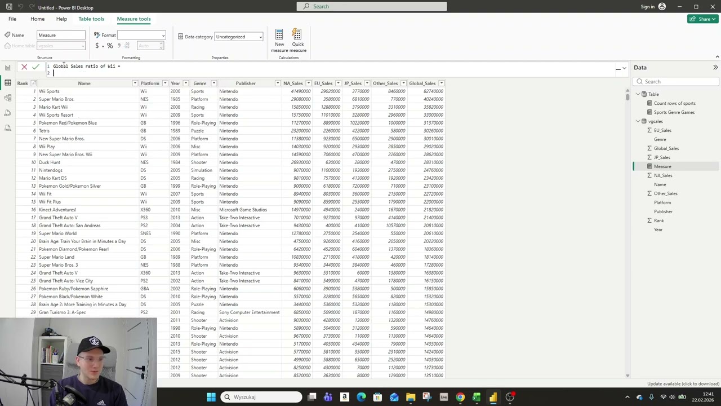Click the Sign in link
721x406 pixels.
pos(647,7)
